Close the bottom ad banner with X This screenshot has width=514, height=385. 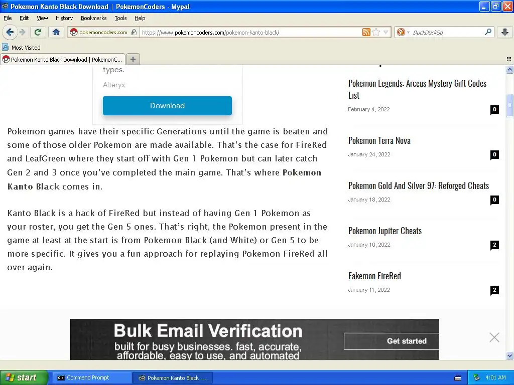494,337
